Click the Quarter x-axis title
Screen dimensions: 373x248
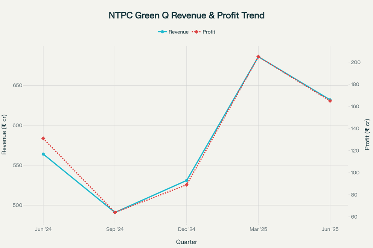pyautogui.click(x=186, y=242)
